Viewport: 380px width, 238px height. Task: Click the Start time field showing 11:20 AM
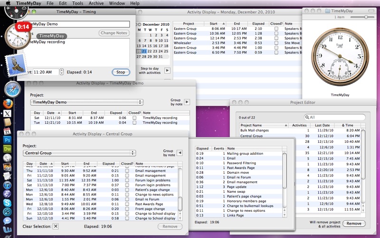[x=45, y=72]
